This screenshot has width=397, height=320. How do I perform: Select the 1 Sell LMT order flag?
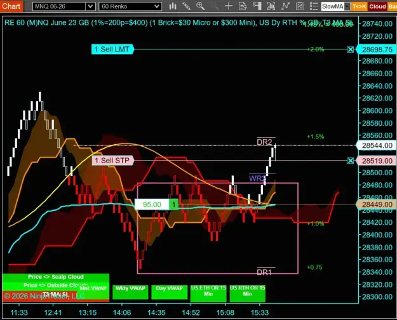(x=112, y=49)
